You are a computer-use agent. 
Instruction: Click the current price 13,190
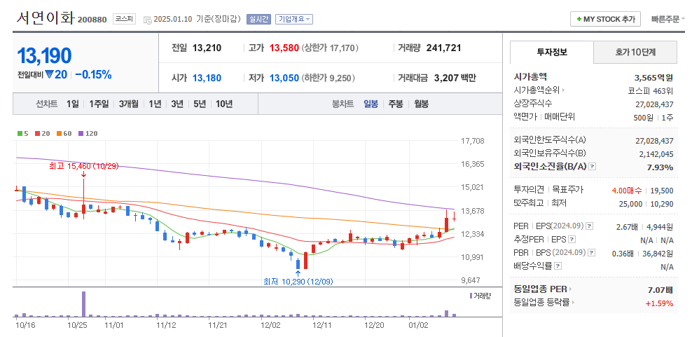coord(44,55)
